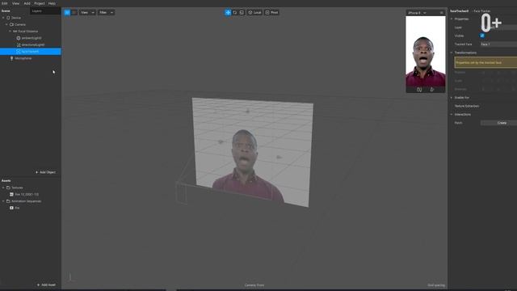Click the Camera Front label
Image resolution: width=517 pixels, height=291 pixels.
coord(254,285)
